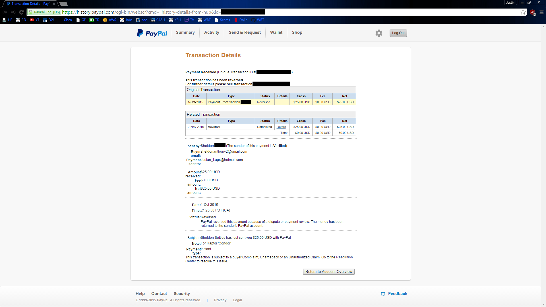This screenshot has width=546, height=307.
Task: Open the TD bank bookmark
Action: click(x=94, y=20)
